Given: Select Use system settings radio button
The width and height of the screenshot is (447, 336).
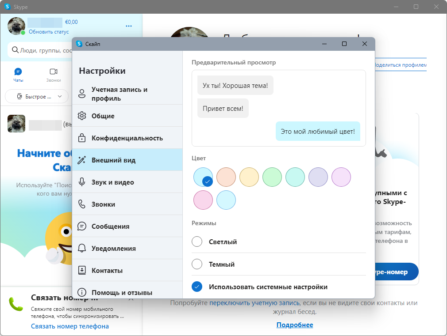Looking at the screenshot, I should [197, 287].
